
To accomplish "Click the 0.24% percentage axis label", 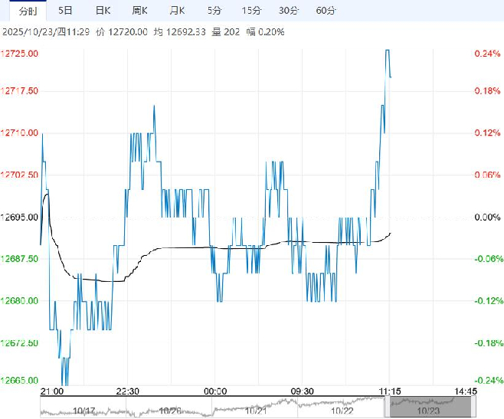I will (x=487, y=54).
